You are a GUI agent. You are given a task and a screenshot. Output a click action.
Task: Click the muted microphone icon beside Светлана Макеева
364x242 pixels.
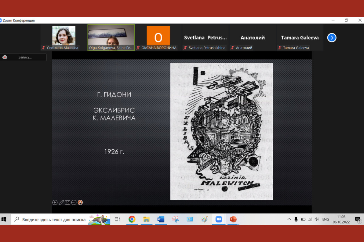coord(44,48)
